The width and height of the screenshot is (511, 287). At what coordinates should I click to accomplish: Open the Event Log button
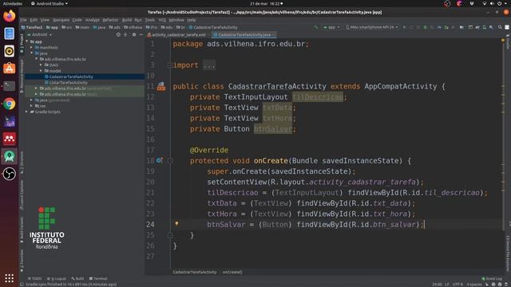492,278
